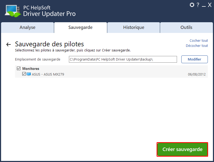Click the ASUS MX279 monitor icon
This screenshot has width=214, height=162.
29,74
